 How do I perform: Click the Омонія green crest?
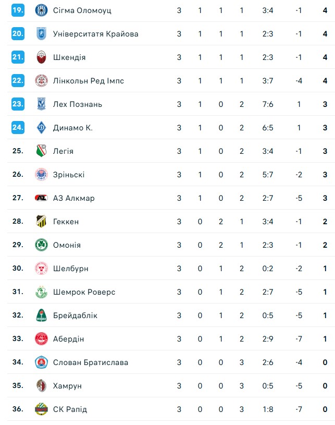41,245
